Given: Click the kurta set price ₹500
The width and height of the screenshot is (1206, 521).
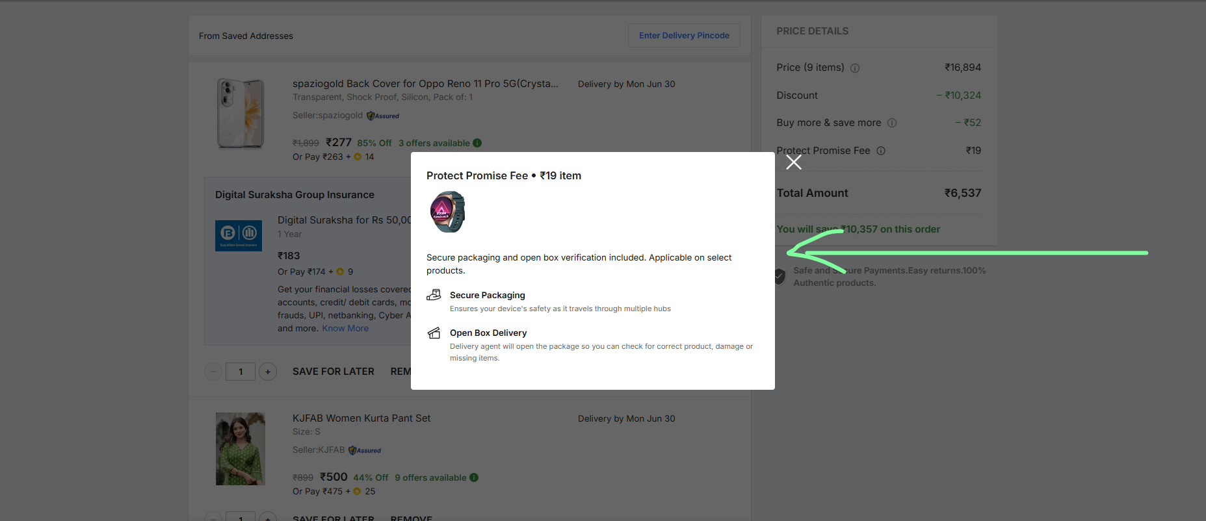Looking at the screenshot, I should pos(334,477).
